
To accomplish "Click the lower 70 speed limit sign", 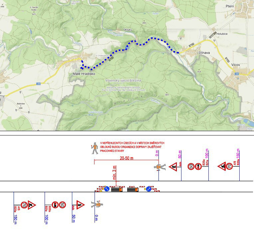I will point(24,205).
